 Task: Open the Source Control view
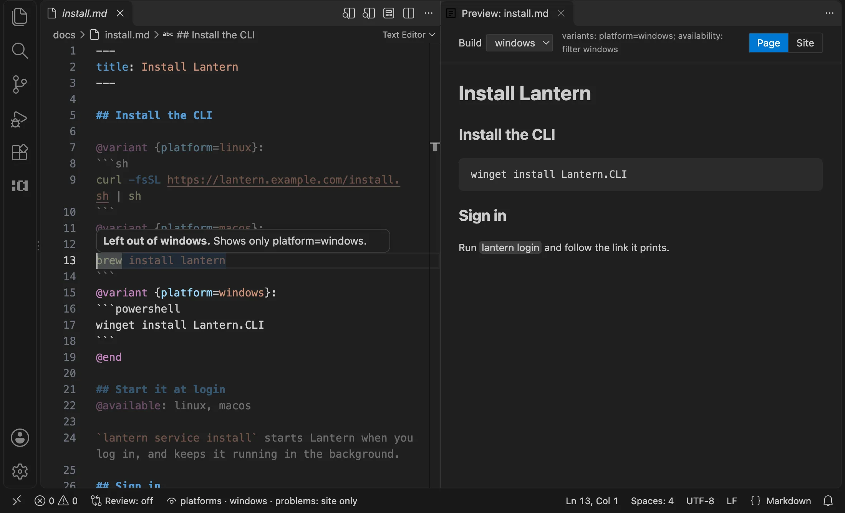(20, 84)
